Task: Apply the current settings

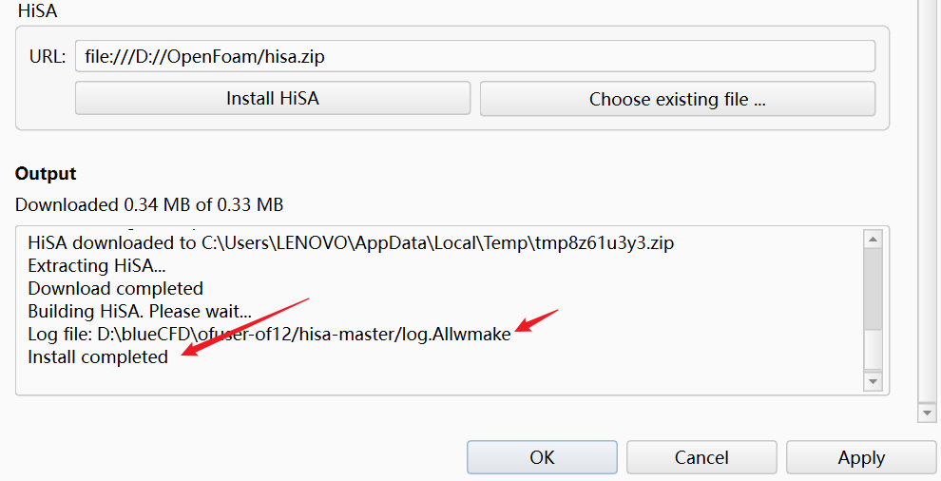Action: (861, 457)
